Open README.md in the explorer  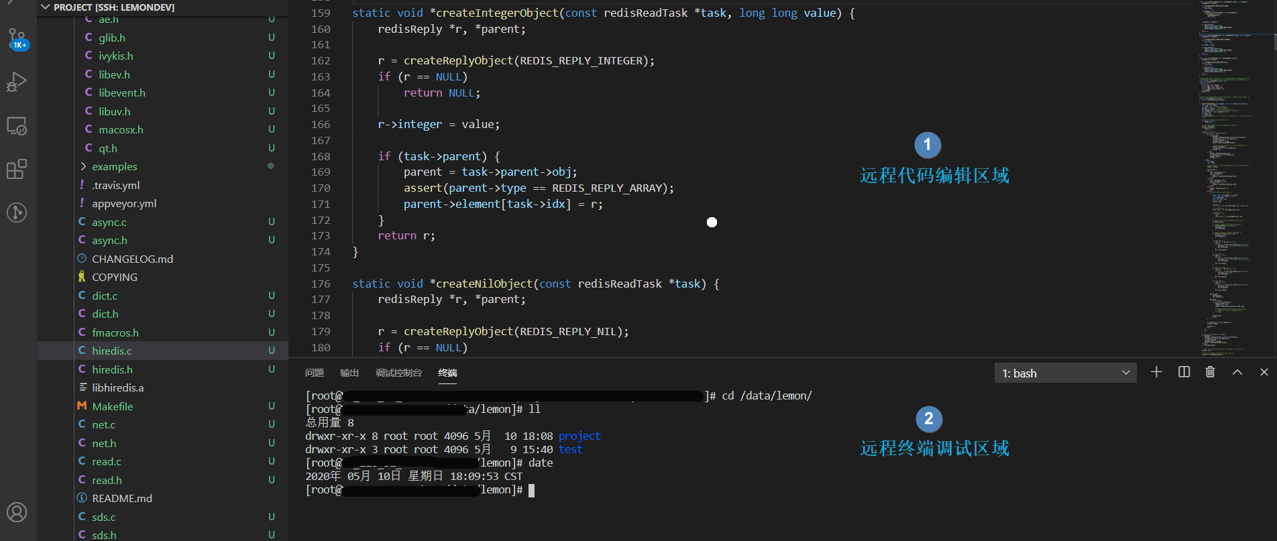pyautogui.click(x=122, y=498)
